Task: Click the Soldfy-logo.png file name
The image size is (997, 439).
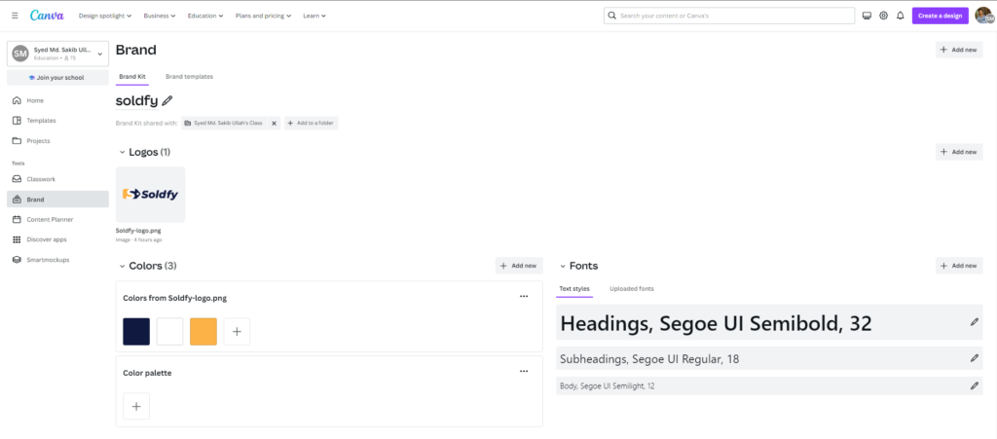Action: tap(136, 231)
